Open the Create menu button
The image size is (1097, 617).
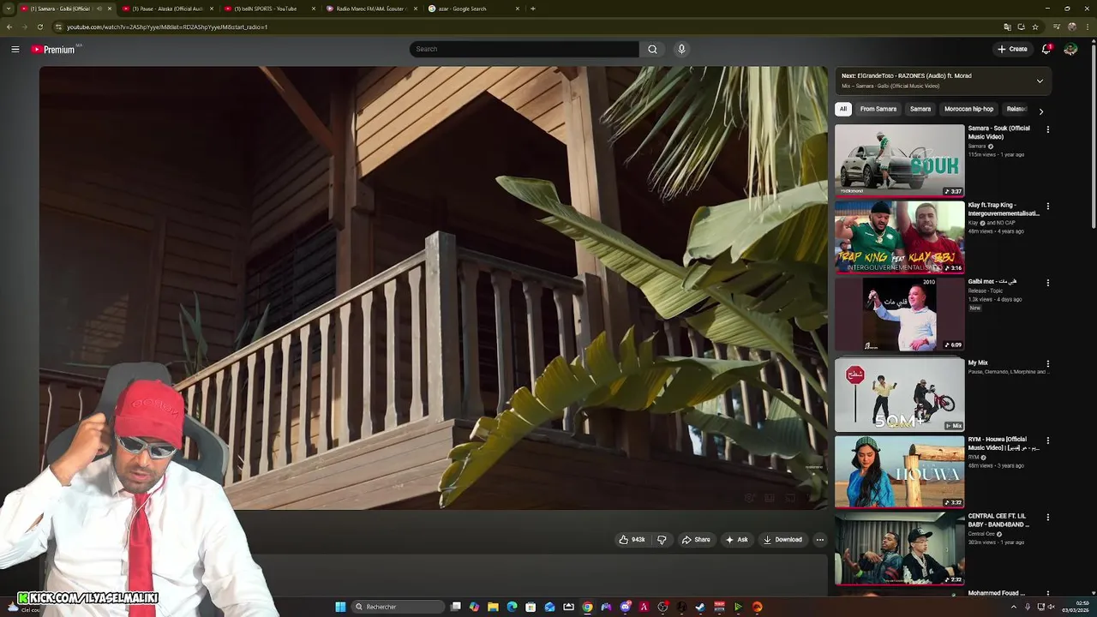click(1012, 49)
